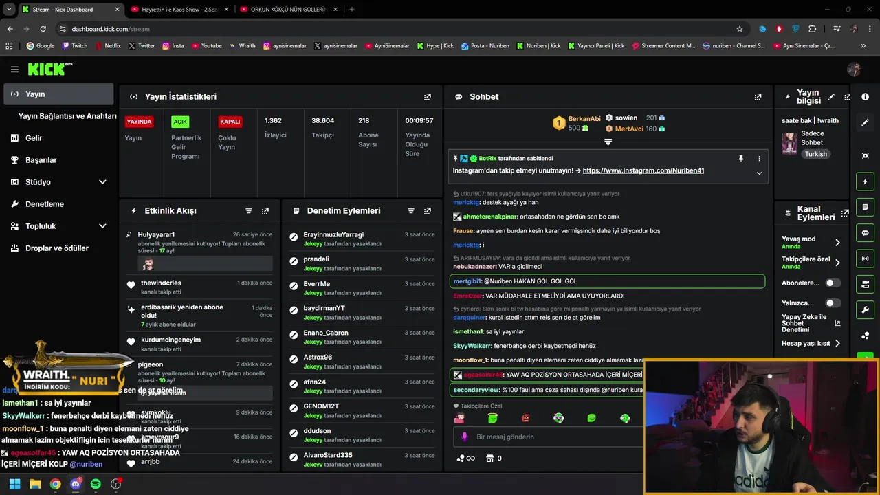Click the pencil edit icon in right sidebar
Viewport: 880px width, 495px height.
click(866, 122)
